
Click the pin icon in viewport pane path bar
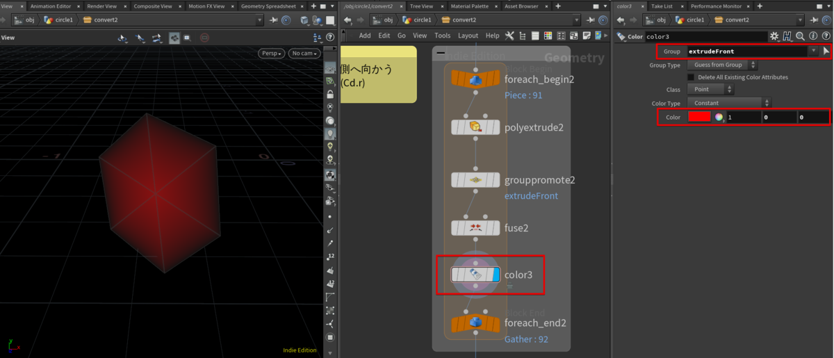[275, 20]
